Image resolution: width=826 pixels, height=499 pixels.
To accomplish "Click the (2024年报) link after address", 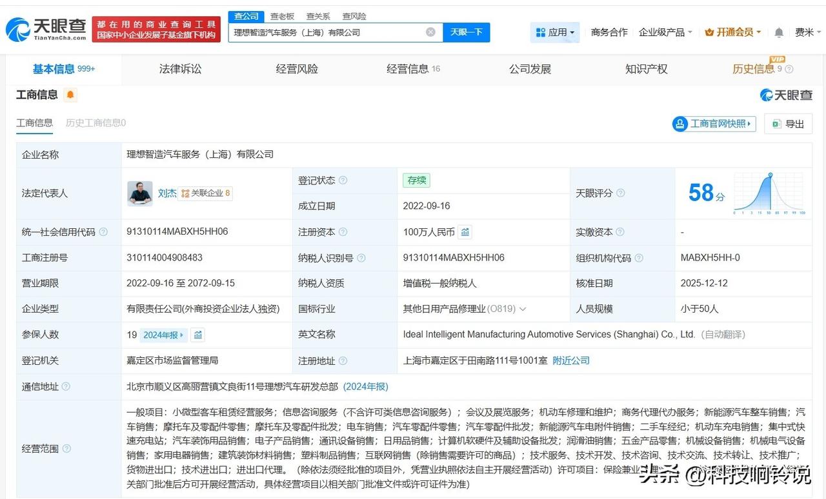I will tap(366, 386).
